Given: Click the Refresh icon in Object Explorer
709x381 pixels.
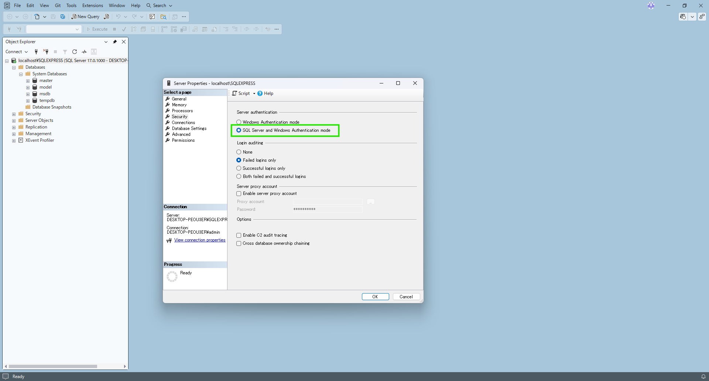Looking at the screenshot, I should [75, 52].
